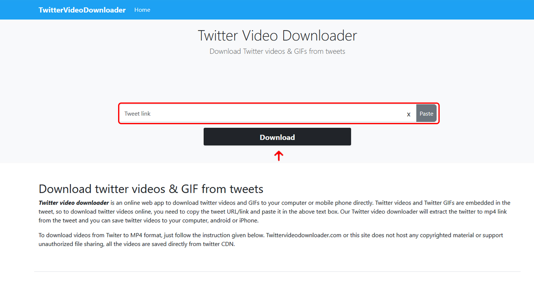This screenshot has width=534, height=289.
Task: Open the Home navigation item
Action: click(x=142, y=10)
